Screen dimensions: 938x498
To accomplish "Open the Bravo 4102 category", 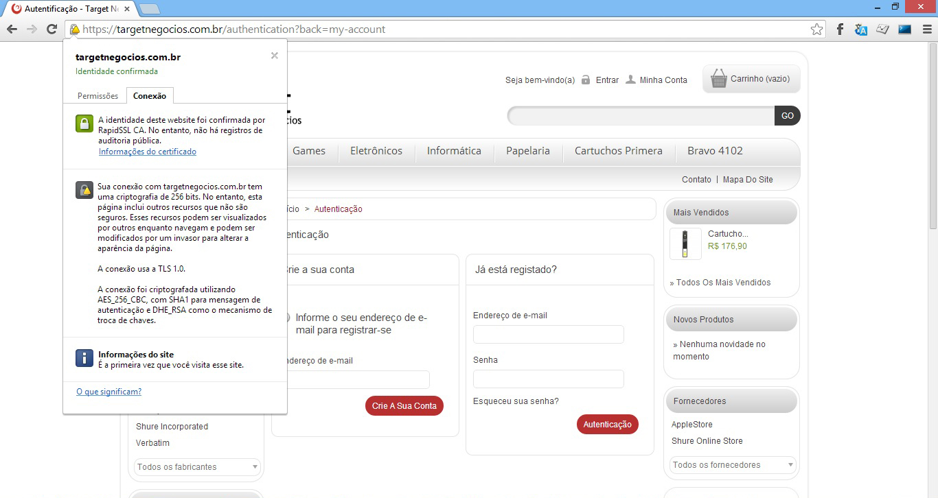I will pos(715,151).
